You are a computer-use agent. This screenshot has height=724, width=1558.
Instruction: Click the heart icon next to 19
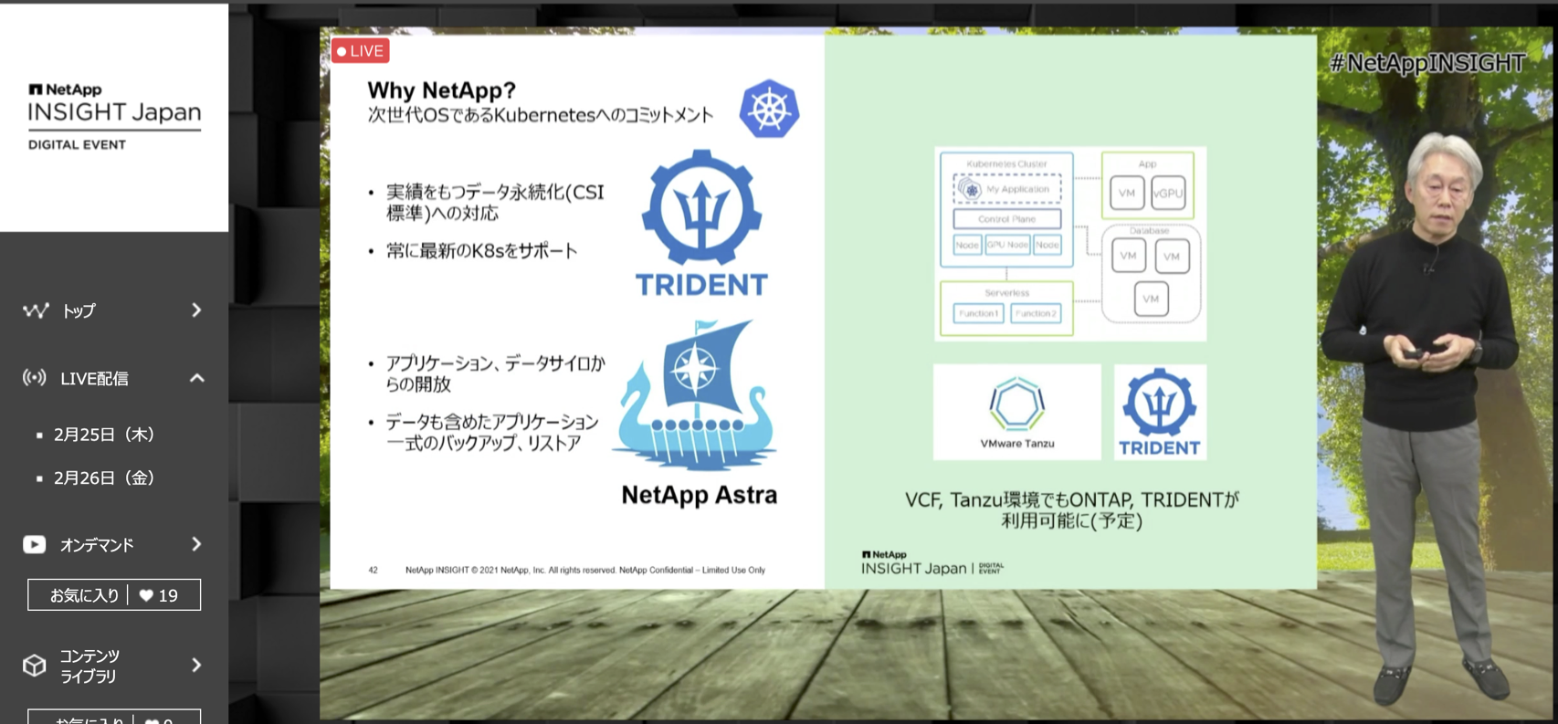click(146, 595)
